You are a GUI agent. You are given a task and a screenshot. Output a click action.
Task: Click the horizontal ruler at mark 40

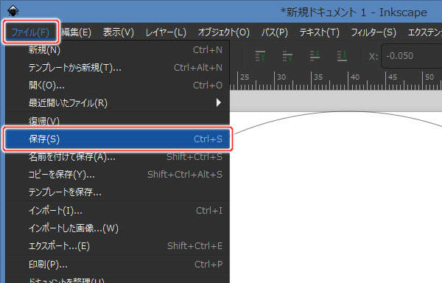click(x=348, y=81)
